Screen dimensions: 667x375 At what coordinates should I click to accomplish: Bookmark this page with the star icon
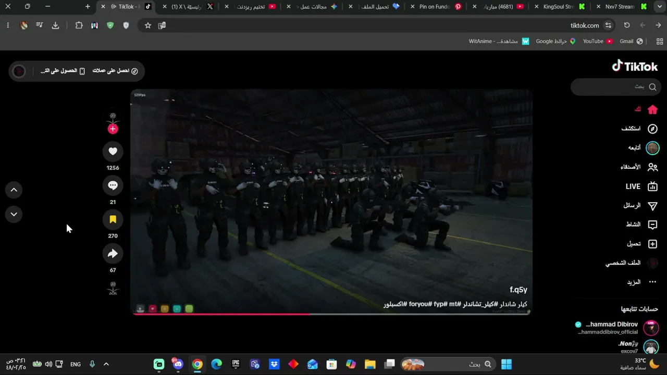pos(148,25)
